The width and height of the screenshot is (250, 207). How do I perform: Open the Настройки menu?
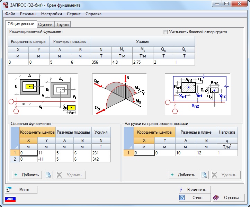tap(51, 14)
